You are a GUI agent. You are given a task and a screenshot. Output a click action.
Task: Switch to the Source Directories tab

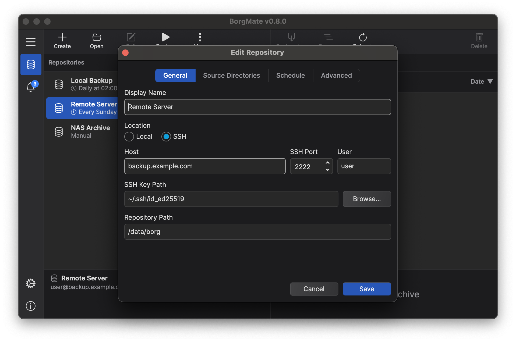[232, 76]
